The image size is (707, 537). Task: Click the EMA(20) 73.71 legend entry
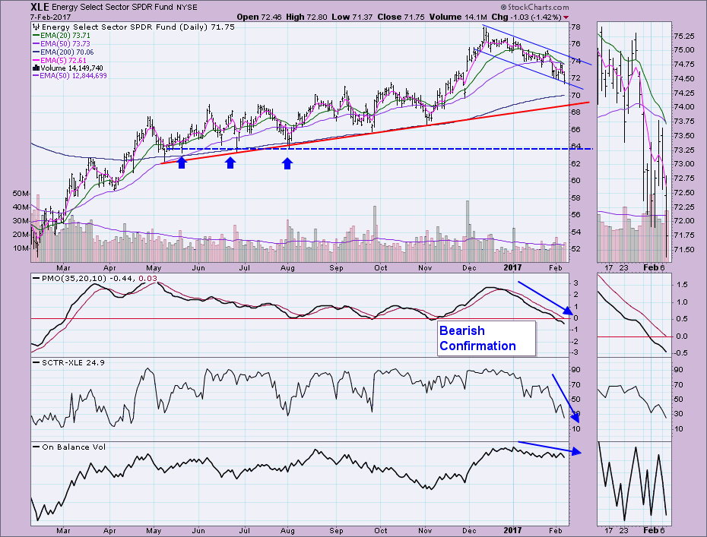pos(62,35)
